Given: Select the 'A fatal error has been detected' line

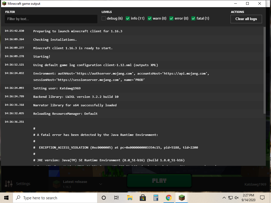Looking at the screenshot, I should coord(96,135).
